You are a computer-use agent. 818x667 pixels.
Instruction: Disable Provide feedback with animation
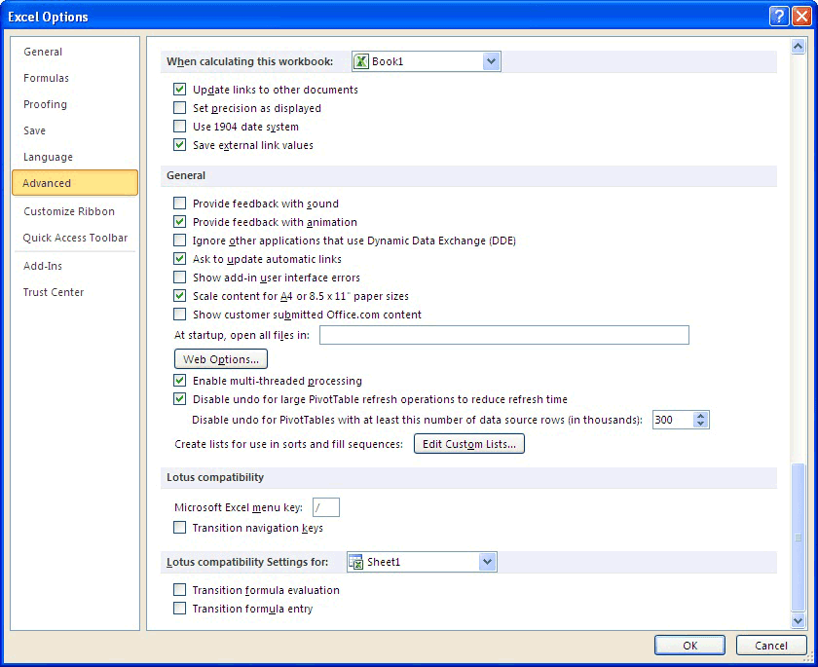coord(179,222)
